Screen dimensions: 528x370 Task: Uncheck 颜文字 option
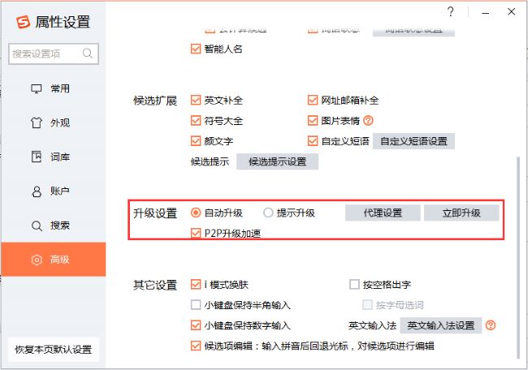[196, 141]
